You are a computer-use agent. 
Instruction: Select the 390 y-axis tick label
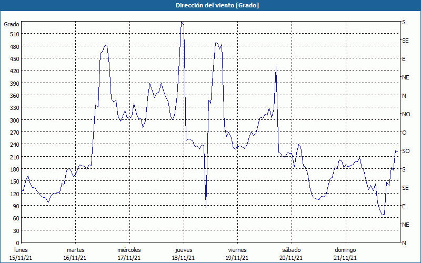15,84
